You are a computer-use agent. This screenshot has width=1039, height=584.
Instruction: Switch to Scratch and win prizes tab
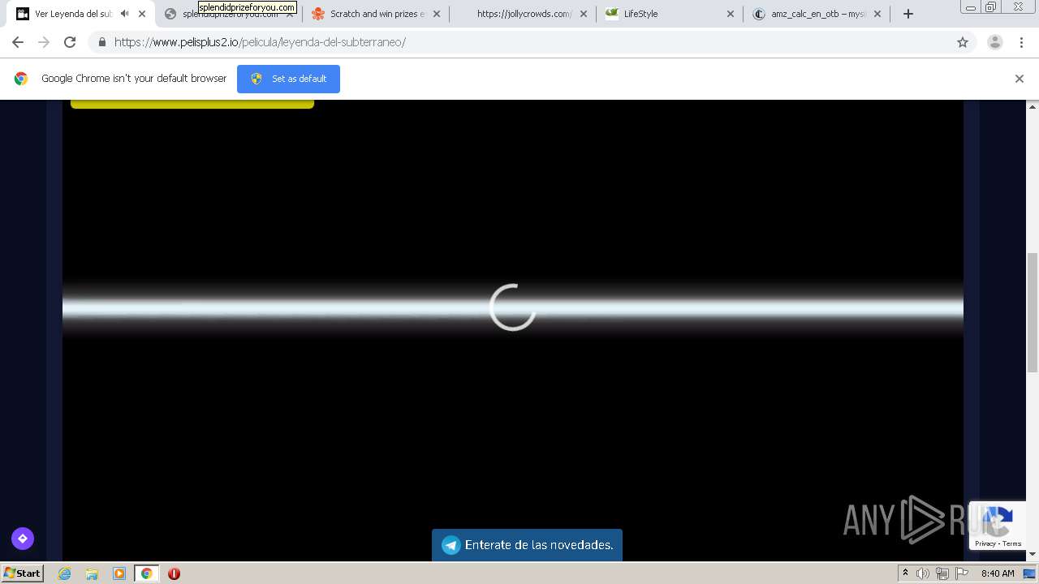(376, 14)
